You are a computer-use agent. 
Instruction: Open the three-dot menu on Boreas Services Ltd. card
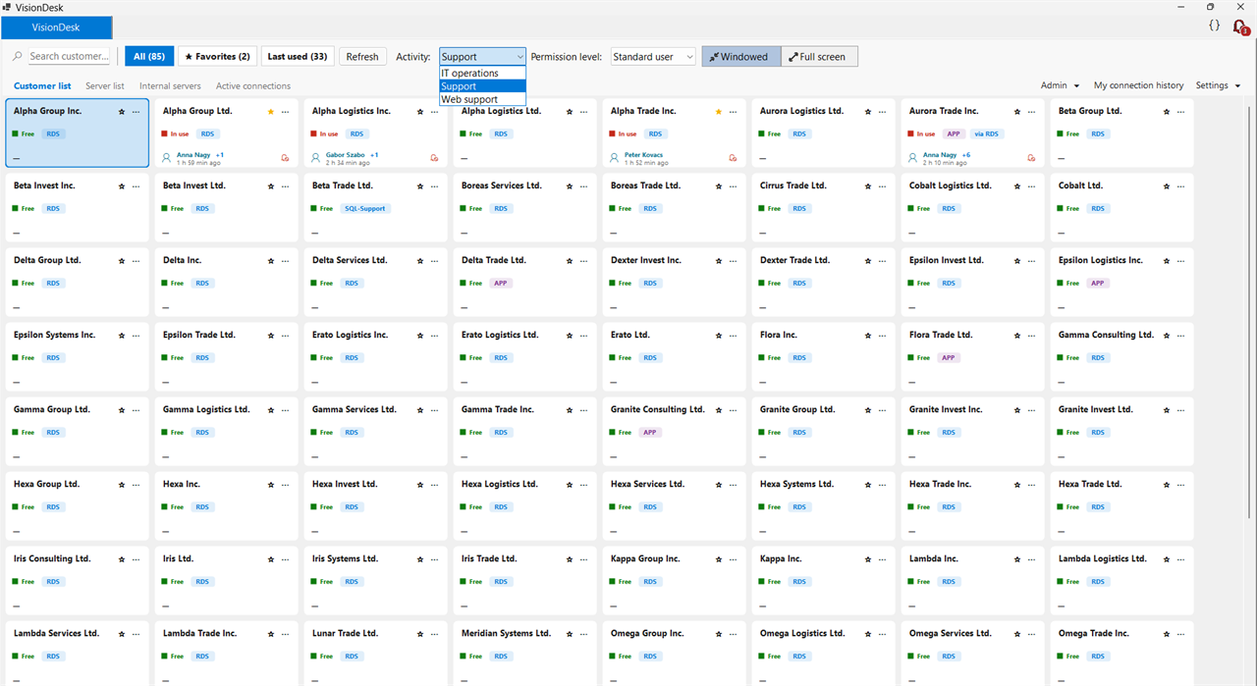(x=583, y=186)
